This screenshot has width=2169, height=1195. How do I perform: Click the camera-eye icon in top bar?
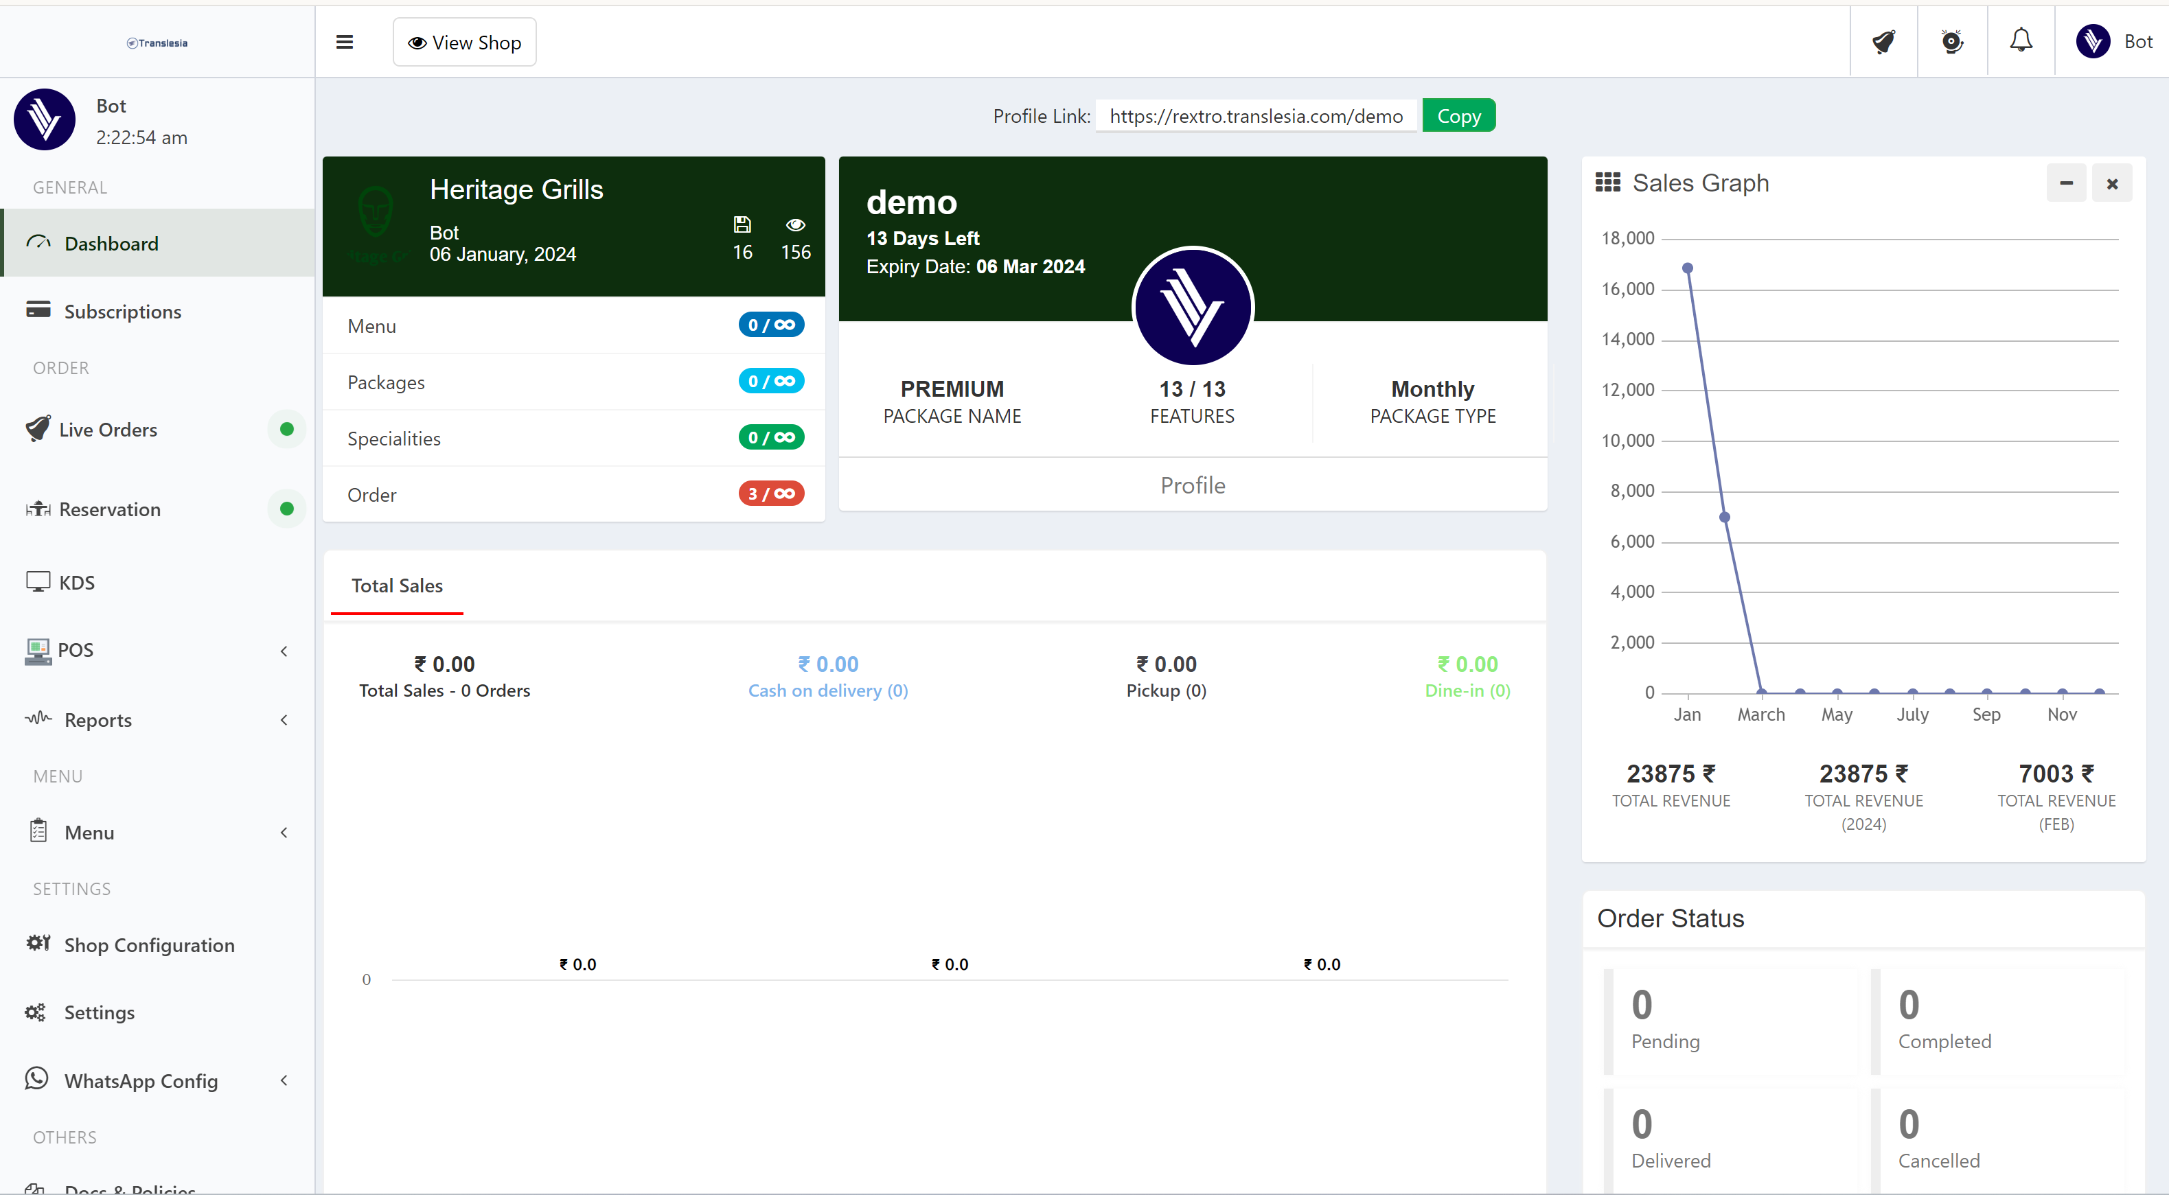[1952, 41]
